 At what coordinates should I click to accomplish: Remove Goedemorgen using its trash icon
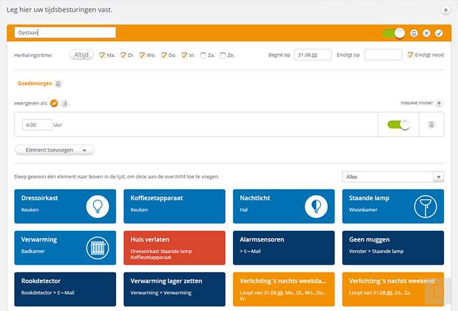coord(58,84)
